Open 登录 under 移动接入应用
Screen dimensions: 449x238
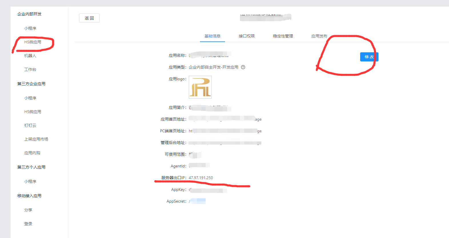click(x=28, y=224)
